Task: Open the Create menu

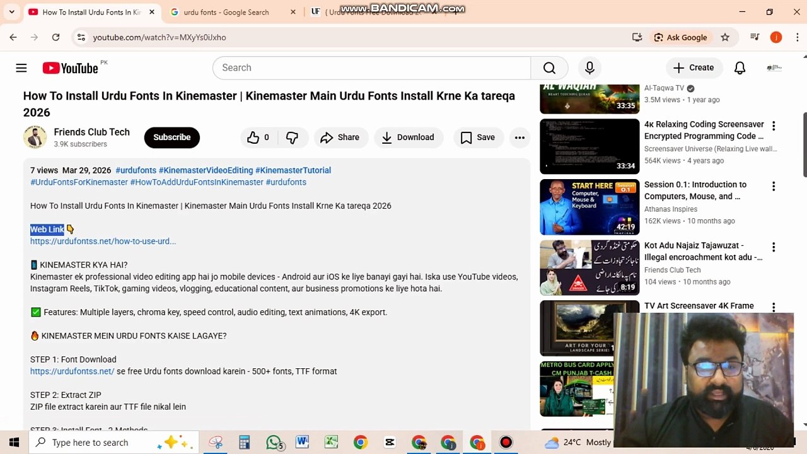Action: click(x=693, y=67)
